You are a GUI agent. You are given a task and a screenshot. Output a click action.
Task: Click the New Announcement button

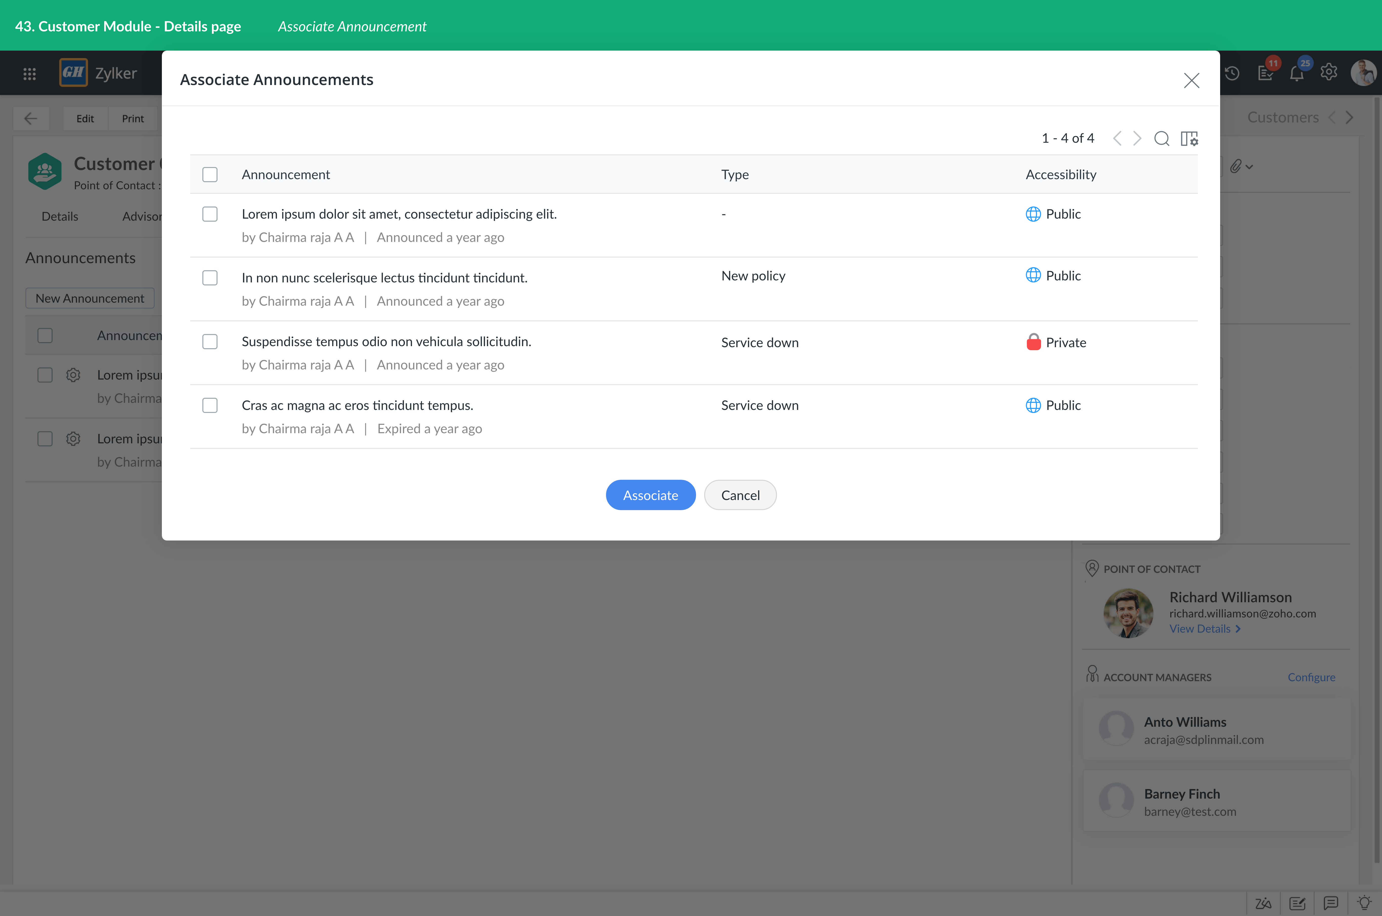point(90,299)
